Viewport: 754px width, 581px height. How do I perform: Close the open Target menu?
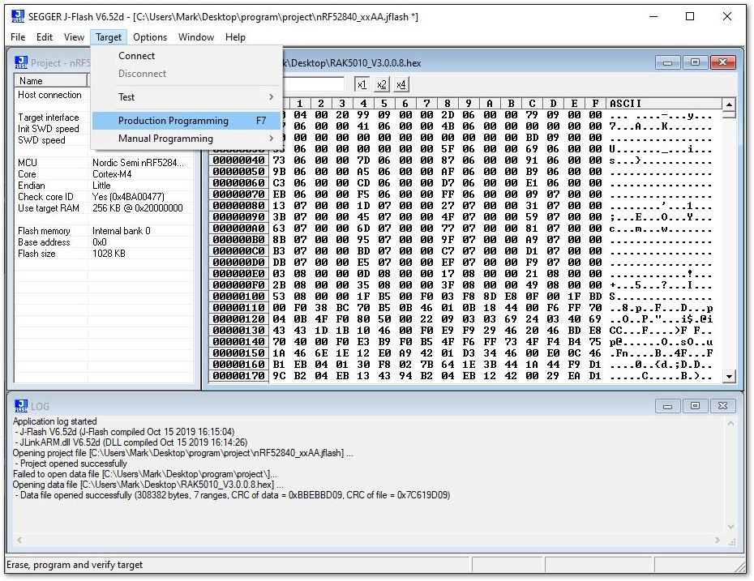[109, 37]
